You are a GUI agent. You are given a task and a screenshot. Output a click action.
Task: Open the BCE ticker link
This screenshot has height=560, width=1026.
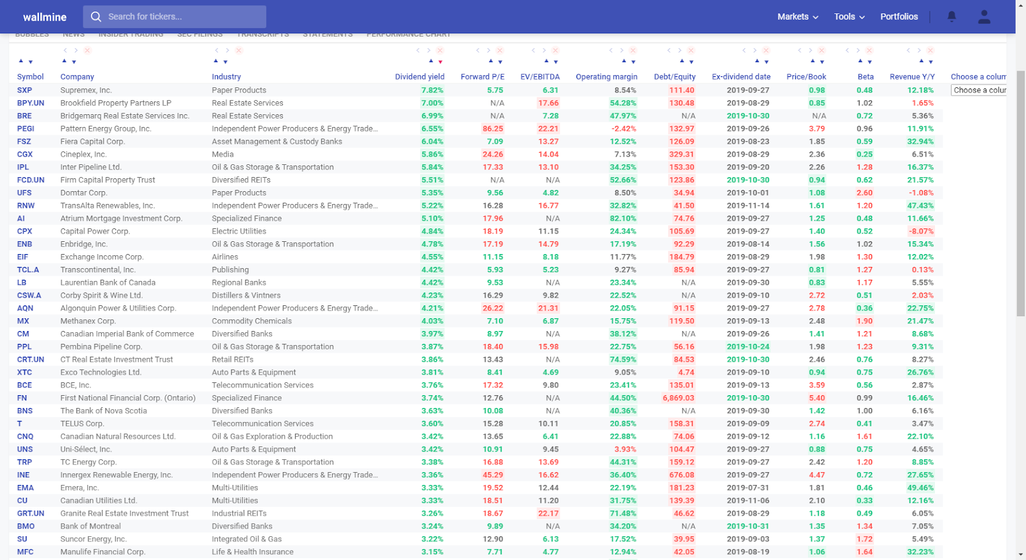[x=24, y=386]
